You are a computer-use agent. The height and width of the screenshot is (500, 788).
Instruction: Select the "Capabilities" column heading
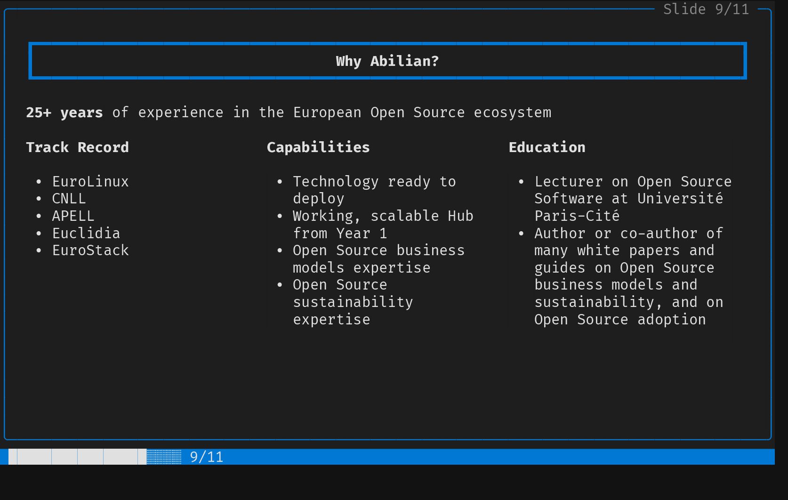pos(318,147)
